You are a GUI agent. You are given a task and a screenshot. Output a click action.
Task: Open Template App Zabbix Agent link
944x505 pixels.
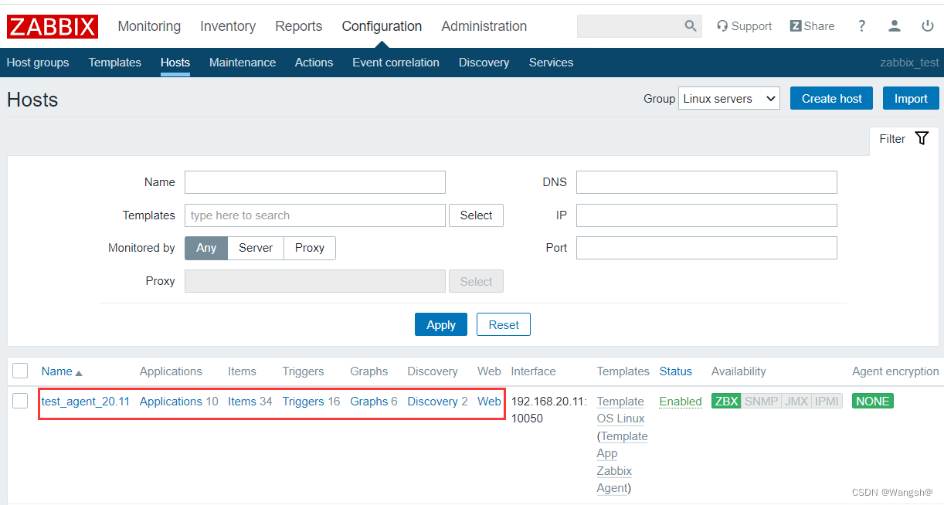point(623,462)
